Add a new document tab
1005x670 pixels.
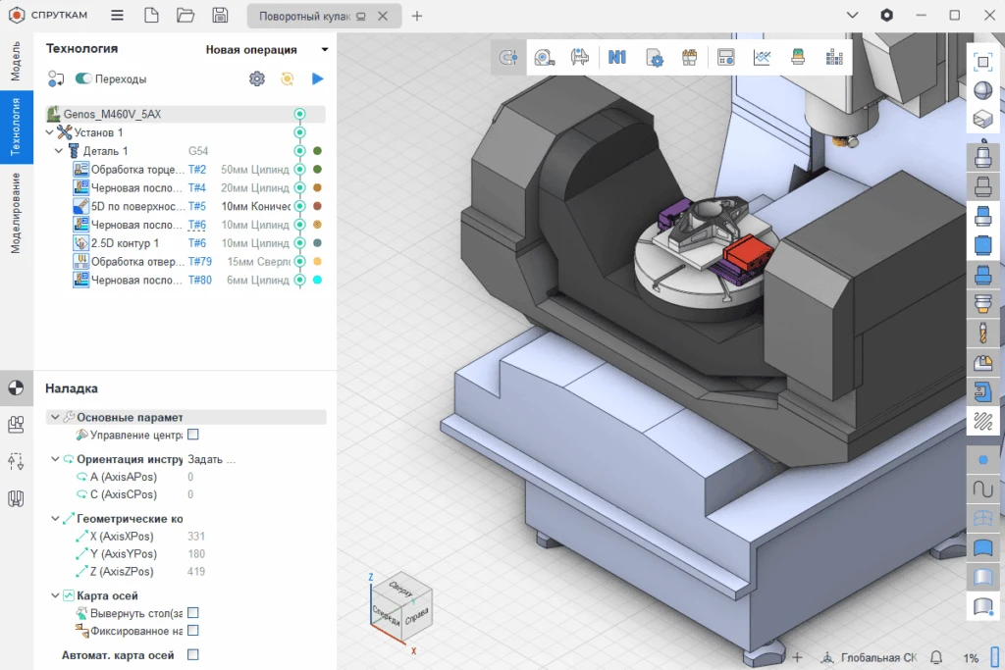(417, 16)
